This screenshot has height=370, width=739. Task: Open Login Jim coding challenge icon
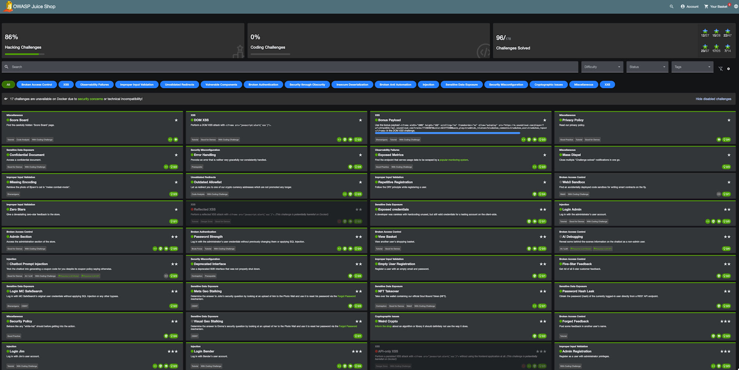(155, 366)
